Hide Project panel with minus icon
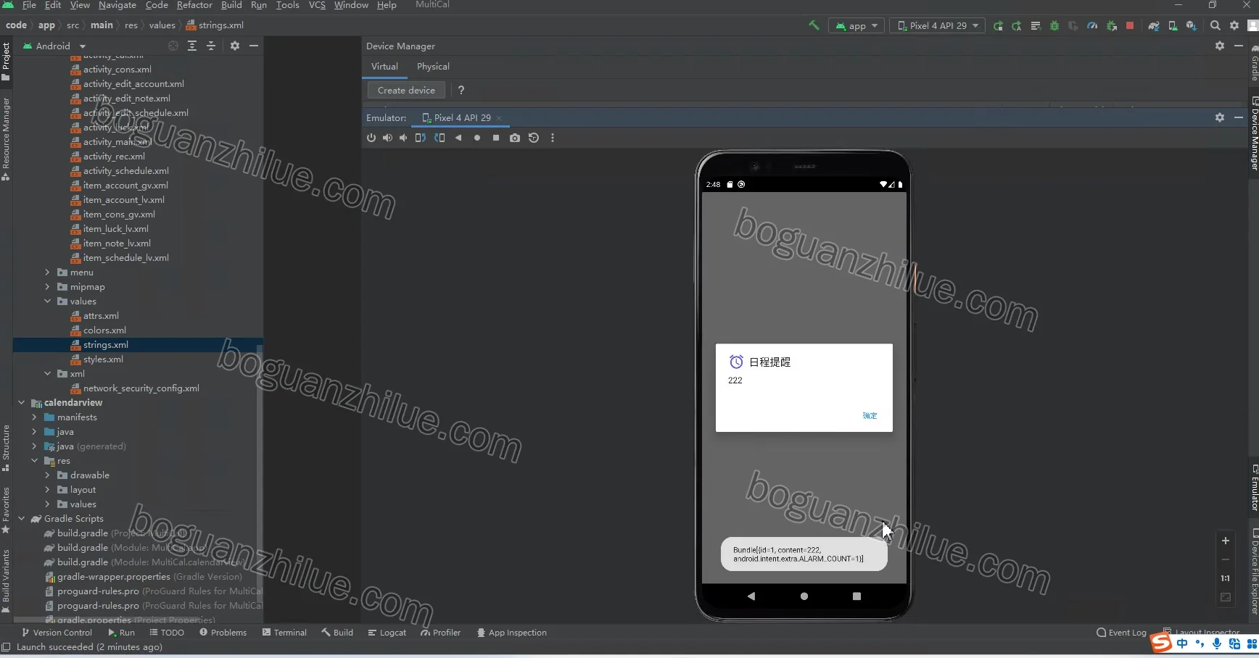Image resolution: width=1259 pixels, height=658 pixels. (x=254, y=46)
